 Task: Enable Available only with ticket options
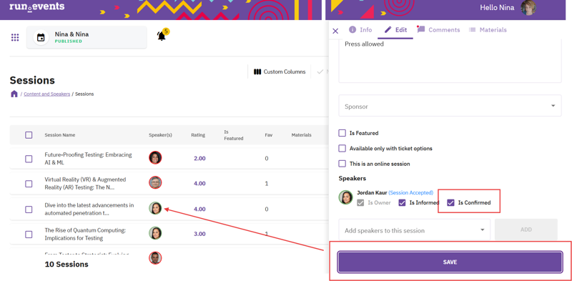342,149
